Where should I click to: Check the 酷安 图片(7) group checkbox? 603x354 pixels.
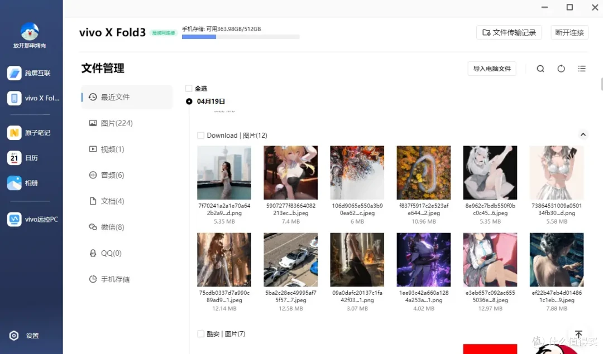click(x=201, y=334)
